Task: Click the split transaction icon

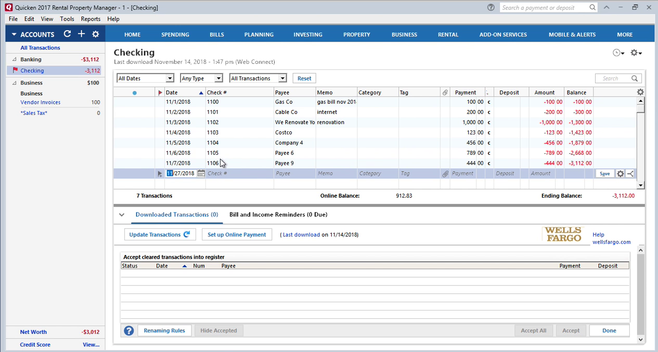Action: tap(630, 173)
